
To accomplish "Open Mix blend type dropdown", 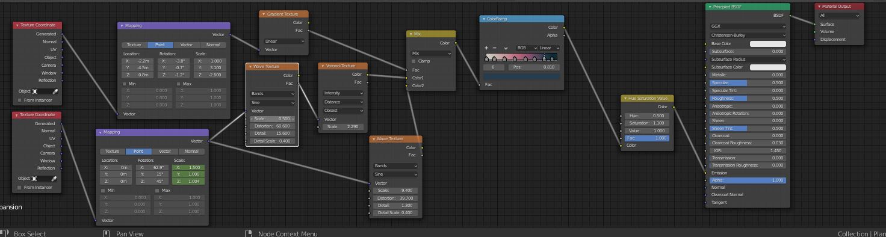I will point(431,53).
